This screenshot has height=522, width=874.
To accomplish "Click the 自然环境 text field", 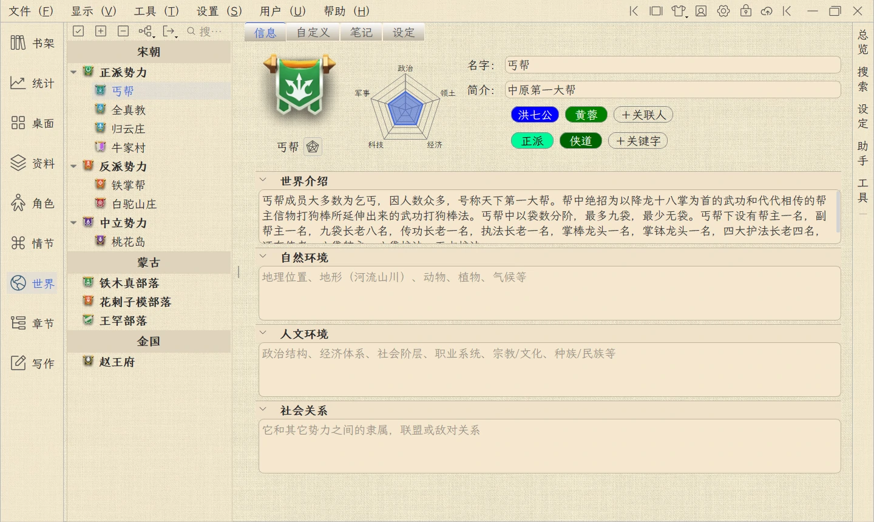I will [549, 293].
